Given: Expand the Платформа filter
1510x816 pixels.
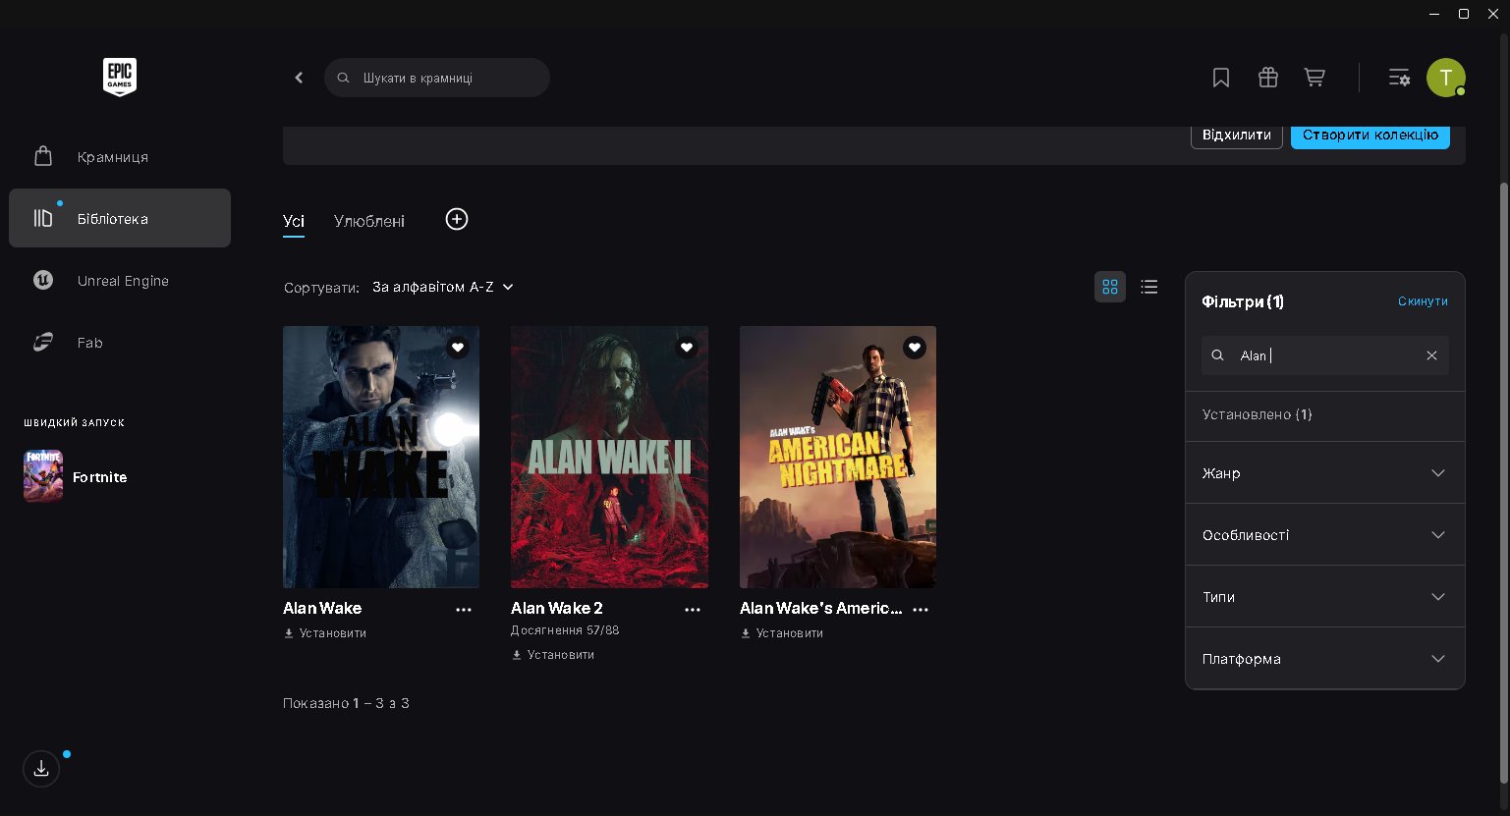Looking at the screenshot, I should pos(1325,659).
